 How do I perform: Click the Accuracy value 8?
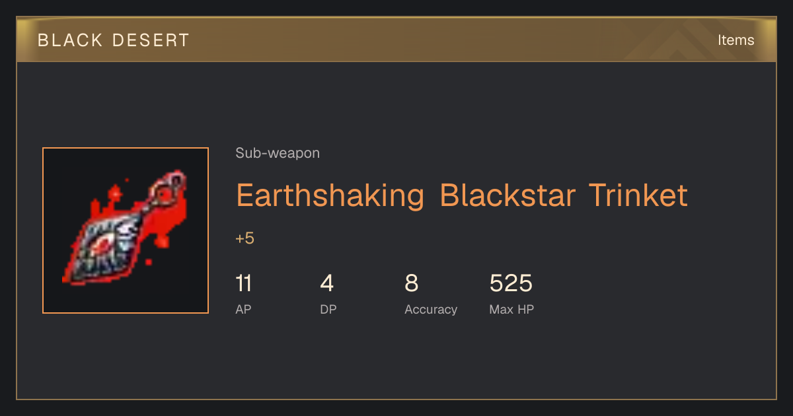coord(412,284)
